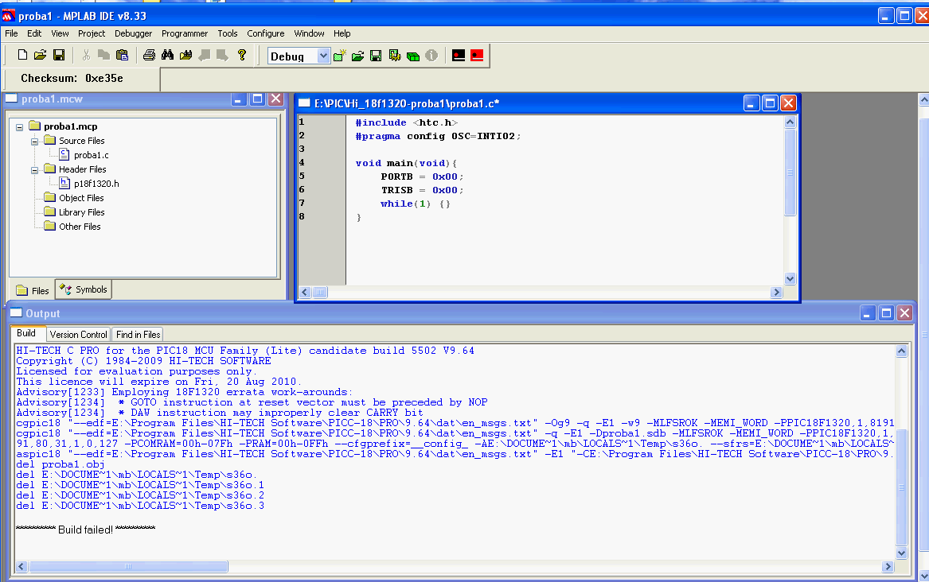Click the Checksum 0xe35e display
Screen dimensions: 929x582
72,78
